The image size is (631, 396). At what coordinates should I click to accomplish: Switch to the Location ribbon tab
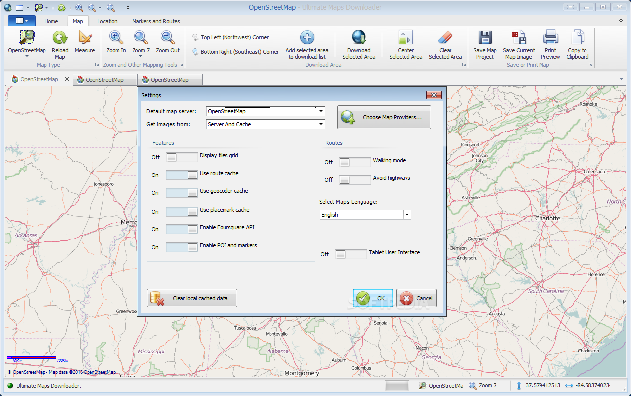(107, 21)
